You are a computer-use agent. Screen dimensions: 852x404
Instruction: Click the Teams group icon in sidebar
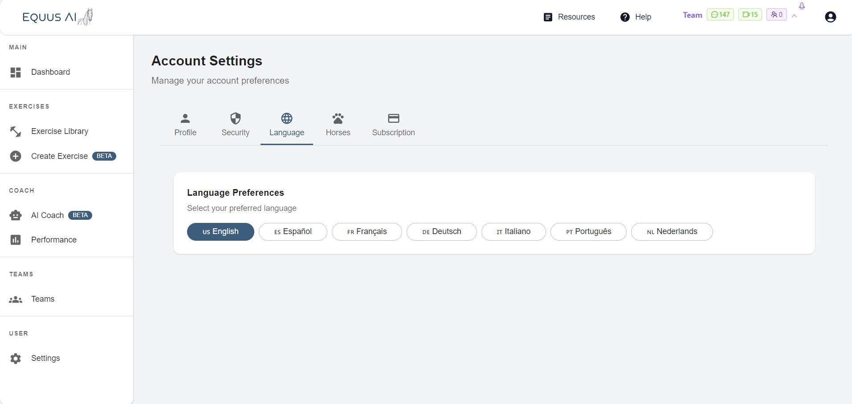point(16,299)
